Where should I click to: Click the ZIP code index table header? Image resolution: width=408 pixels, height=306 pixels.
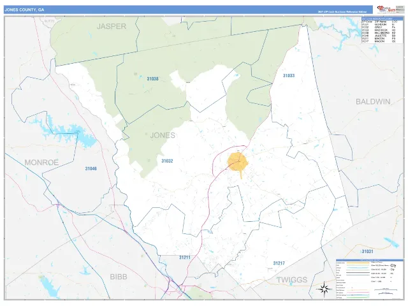coord(382,18)
